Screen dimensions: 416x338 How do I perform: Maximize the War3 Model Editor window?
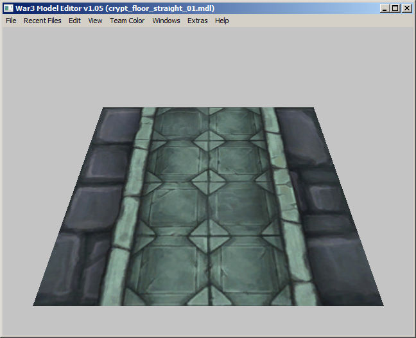(395, 8)
